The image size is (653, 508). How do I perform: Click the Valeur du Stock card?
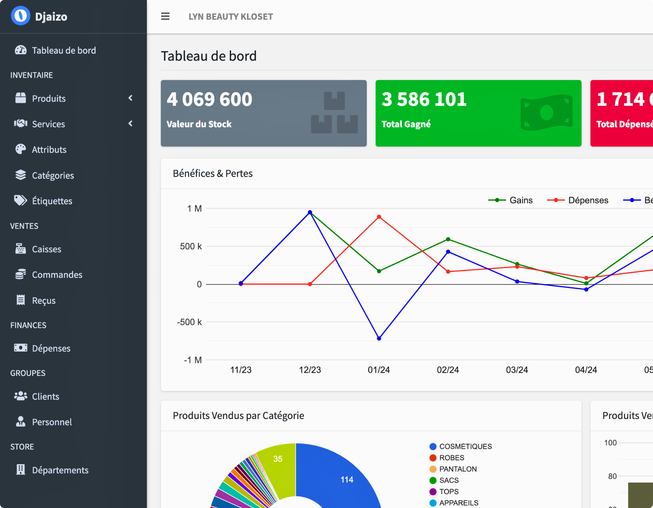pyautogui.click(x=263, y=113)
